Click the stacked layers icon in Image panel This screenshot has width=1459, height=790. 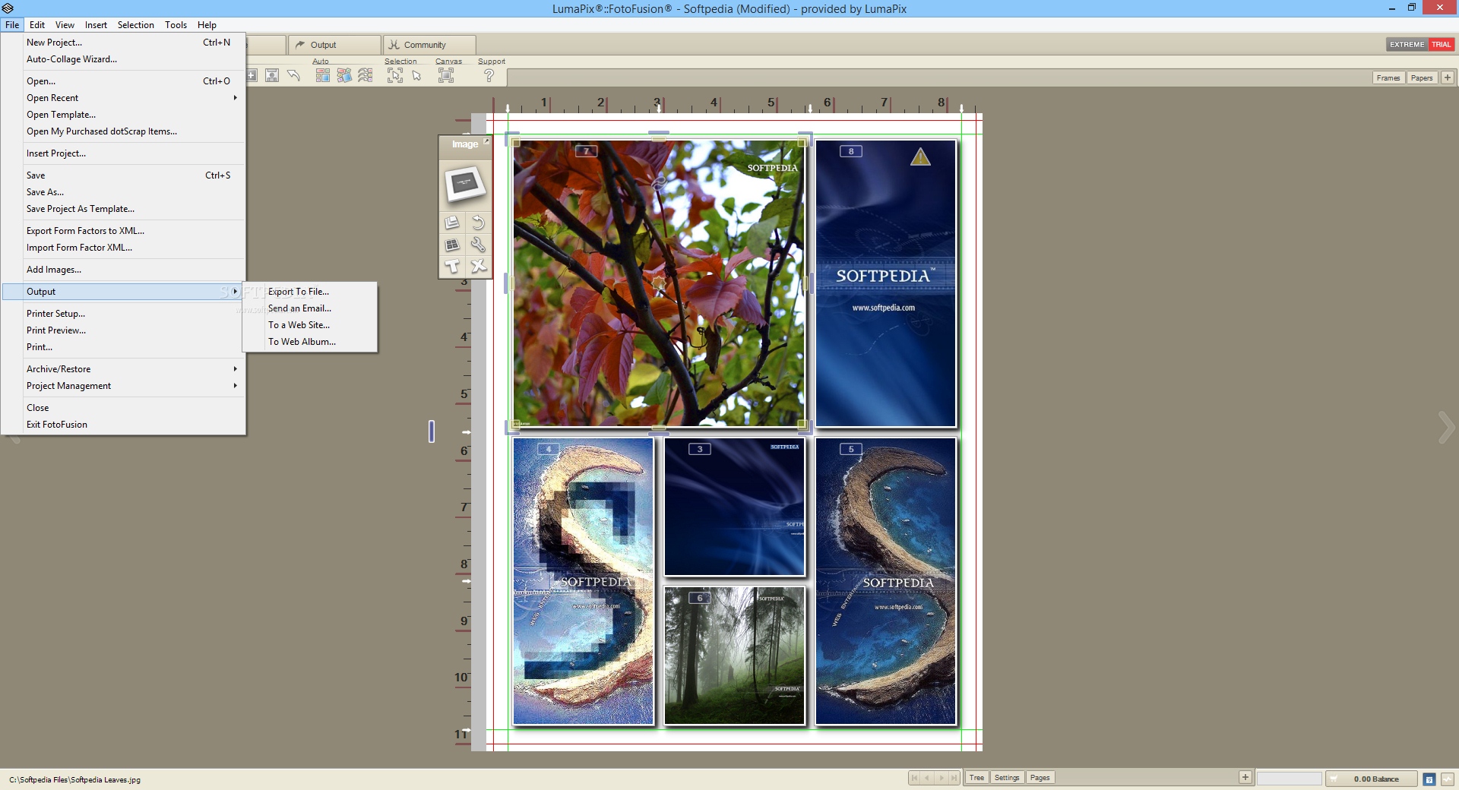452,223
